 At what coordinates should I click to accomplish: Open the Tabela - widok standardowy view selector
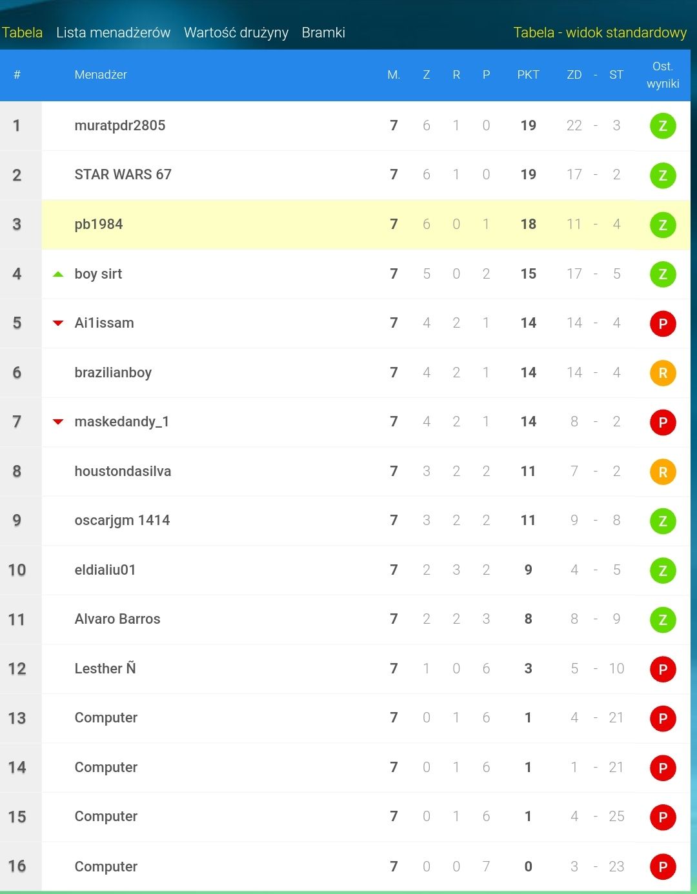click(x=600, y=32)
